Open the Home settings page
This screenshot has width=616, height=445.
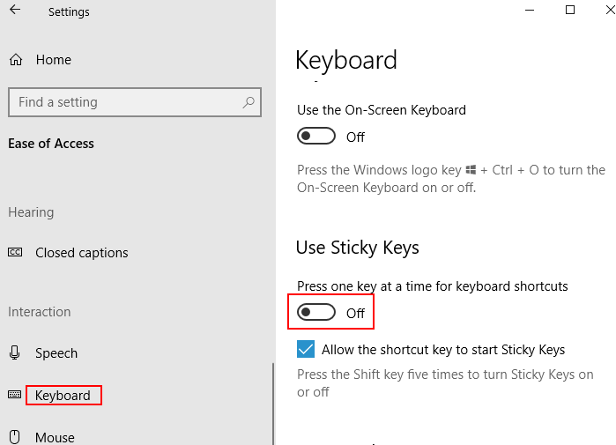tap(54, 60)
